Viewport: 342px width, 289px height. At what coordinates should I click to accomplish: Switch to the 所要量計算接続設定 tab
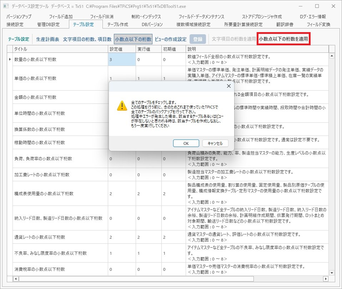pyautogui.click(x=243, y=24)
